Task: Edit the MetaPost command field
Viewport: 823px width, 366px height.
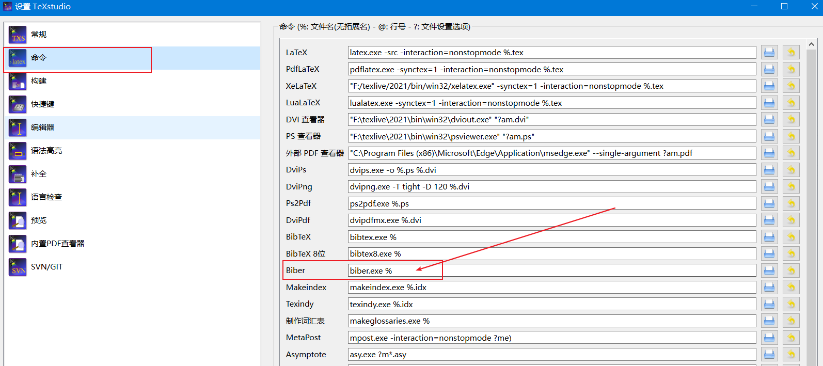Action: point(552,338)
